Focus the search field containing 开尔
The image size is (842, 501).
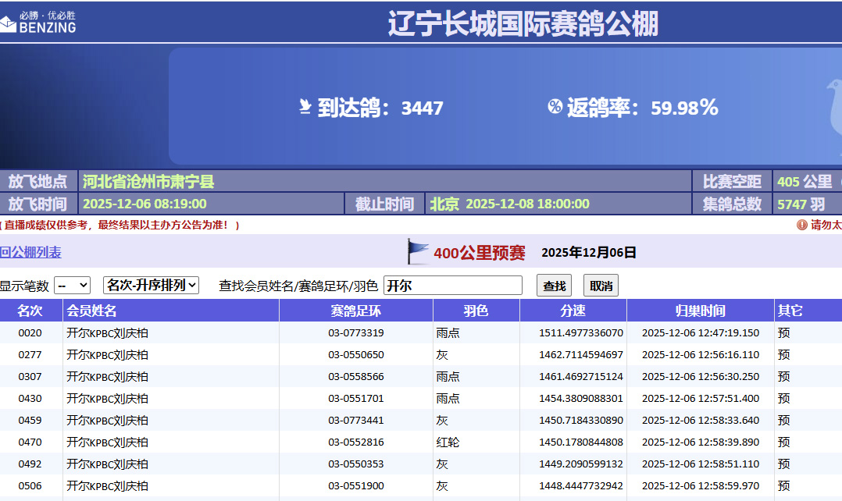pos(452,286)
